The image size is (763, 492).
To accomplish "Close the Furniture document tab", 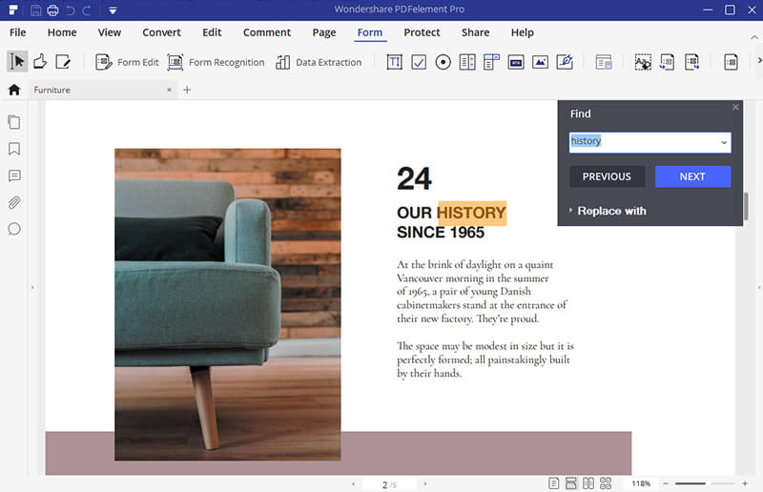I will coord(169,90).
